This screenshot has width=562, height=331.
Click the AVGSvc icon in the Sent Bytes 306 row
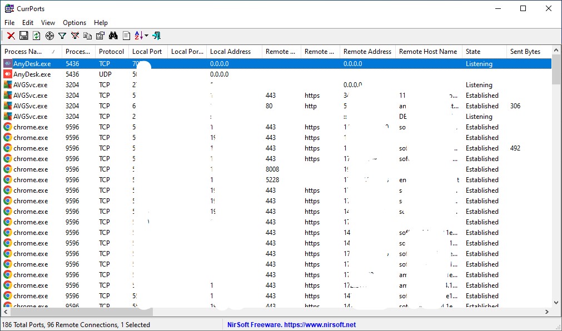click(8, 106)
